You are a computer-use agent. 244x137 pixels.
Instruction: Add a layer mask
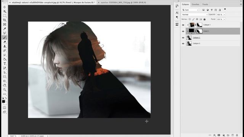pyautogui.click(x=219, y=135)
